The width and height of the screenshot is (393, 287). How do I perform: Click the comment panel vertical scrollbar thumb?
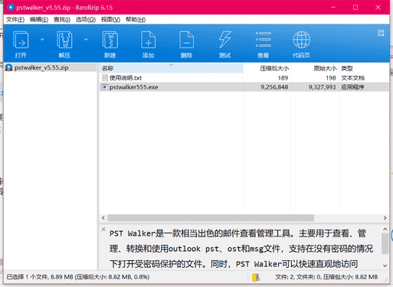point(385,243)
